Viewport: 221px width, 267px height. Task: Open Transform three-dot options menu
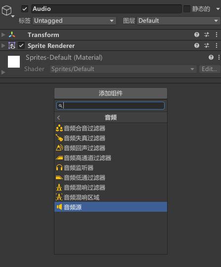(217, 35)
